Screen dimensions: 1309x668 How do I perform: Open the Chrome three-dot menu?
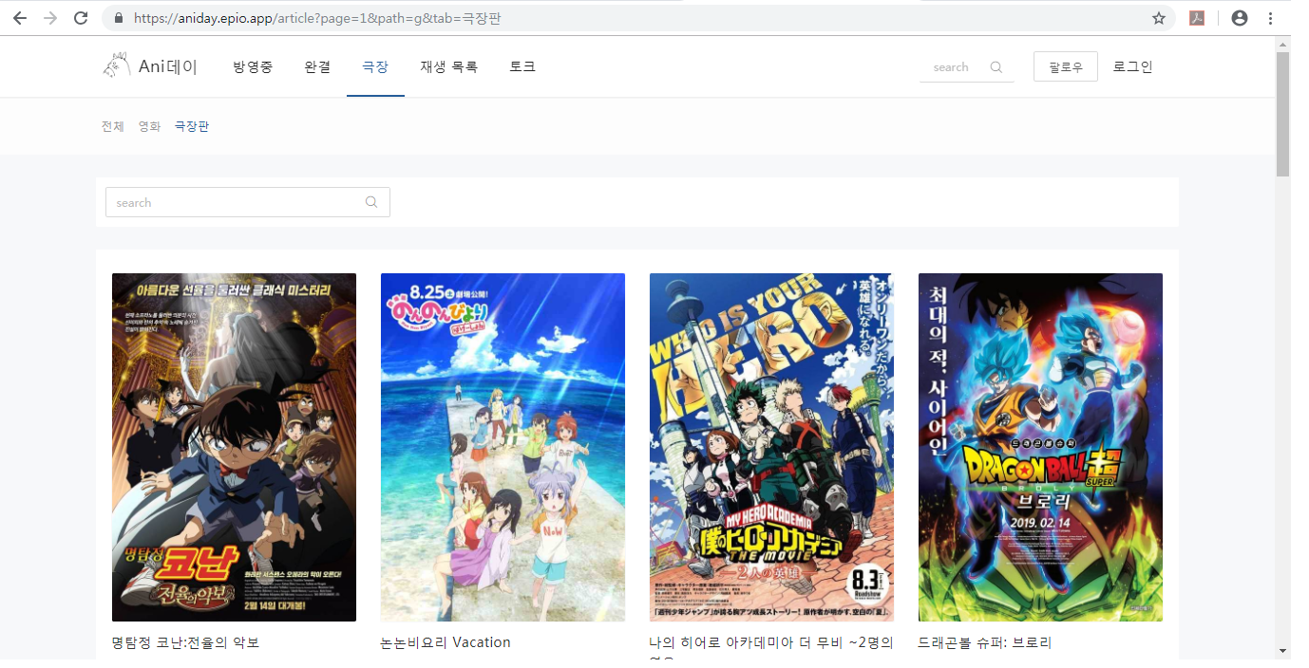click(1270, 18)
